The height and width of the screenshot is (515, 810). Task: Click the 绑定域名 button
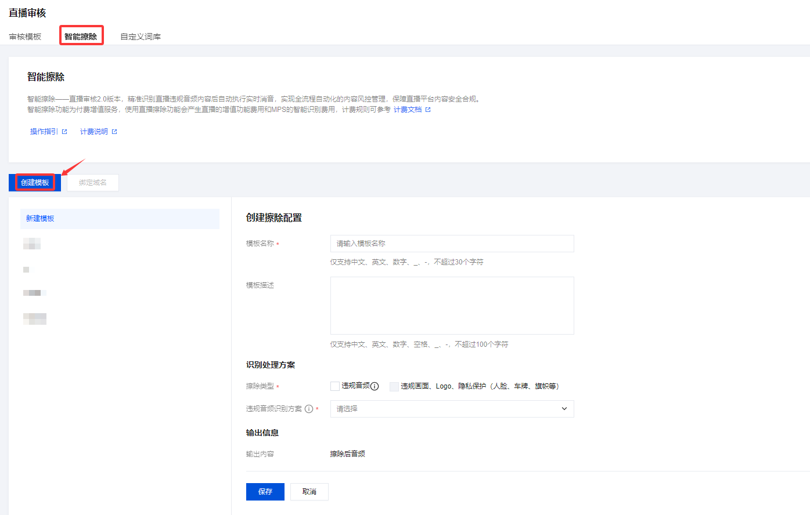(x=93, y=183)
